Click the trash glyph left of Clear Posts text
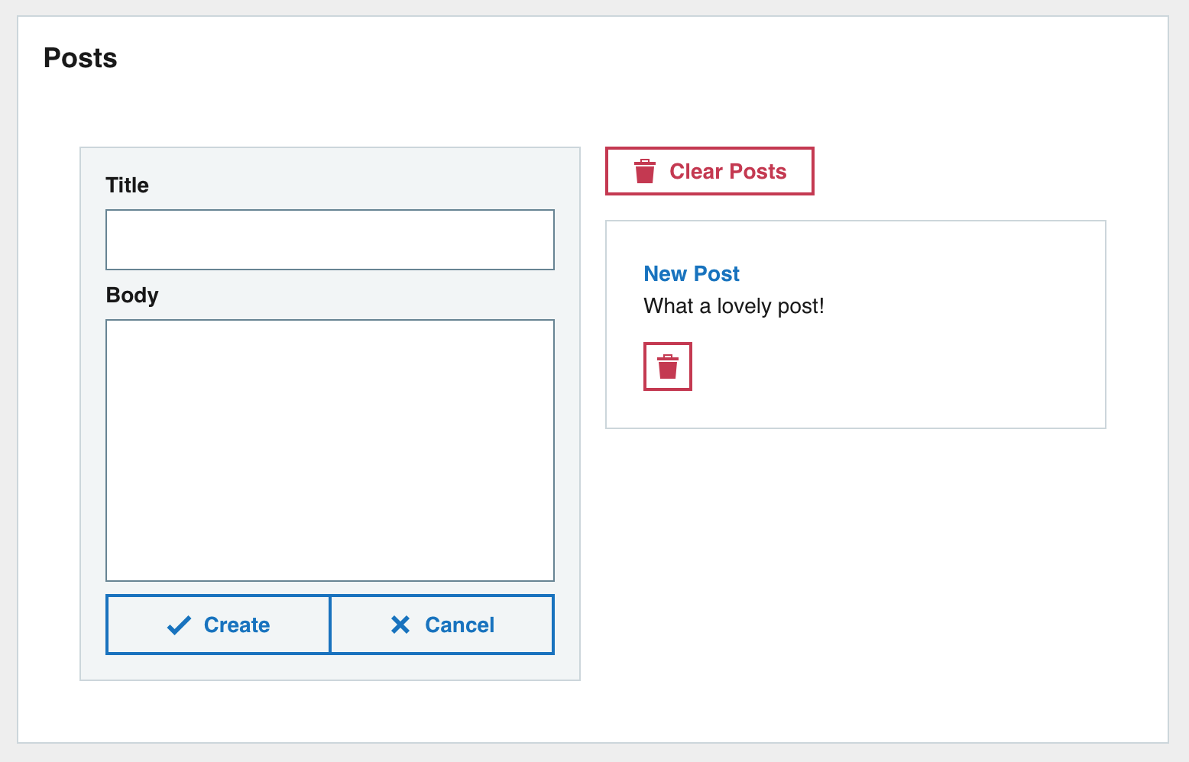This screenshot has width=1189, height=762. (646, 171)
